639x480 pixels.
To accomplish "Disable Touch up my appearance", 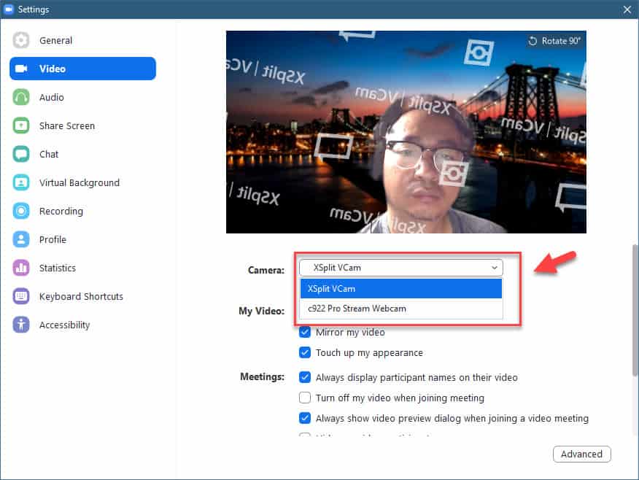I will click(x=305, y=352).
